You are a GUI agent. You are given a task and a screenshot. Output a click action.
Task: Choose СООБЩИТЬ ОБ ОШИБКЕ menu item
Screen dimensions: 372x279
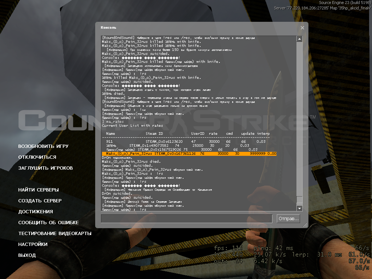pos(48,223)
